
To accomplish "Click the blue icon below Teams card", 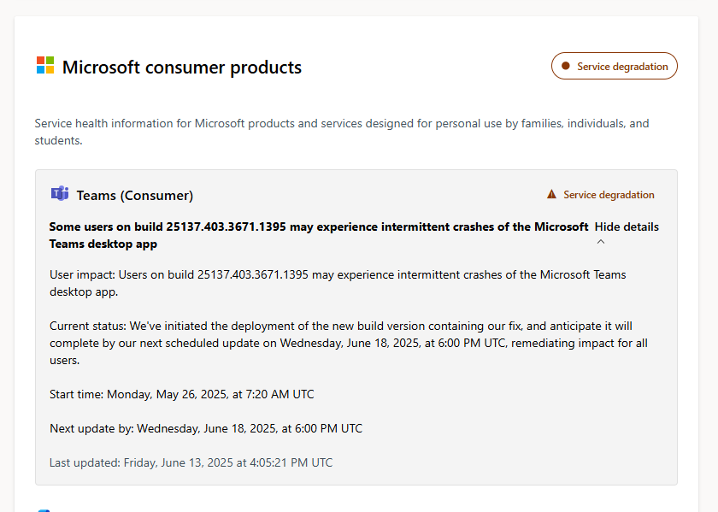I will [44, 509].
